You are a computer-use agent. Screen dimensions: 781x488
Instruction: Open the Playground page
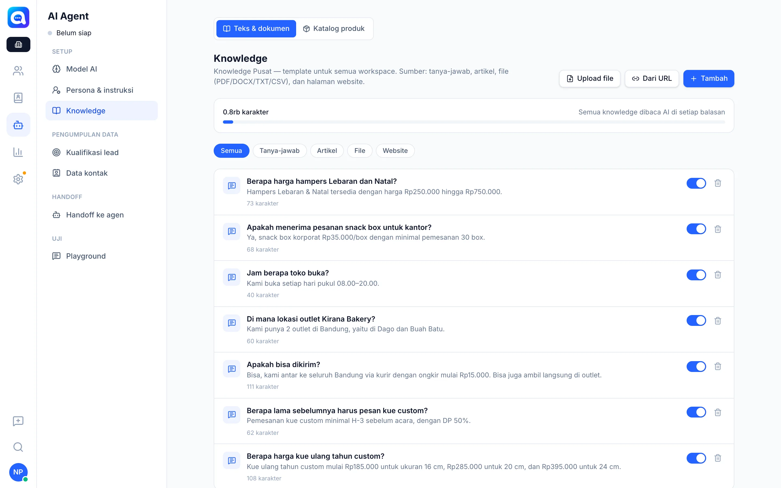point(102,256)
